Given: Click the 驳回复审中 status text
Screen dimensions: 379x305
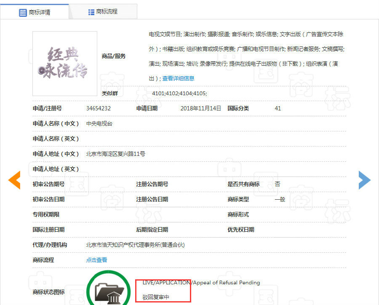Looking at the screenshot, I should (x=156, y=297).
